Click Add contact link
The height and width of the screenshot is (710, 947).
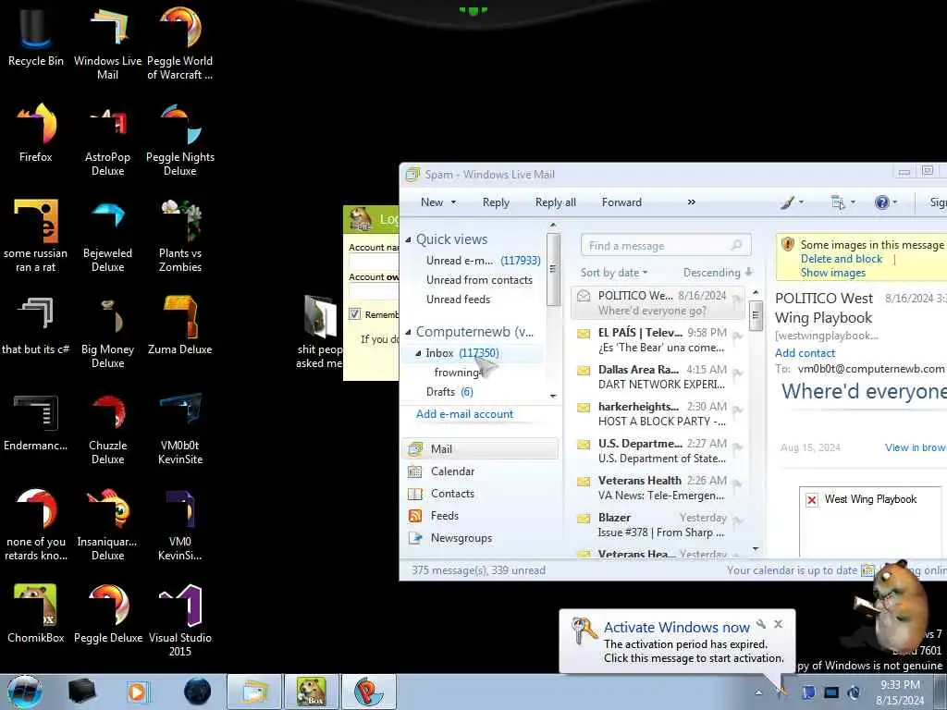(806, 353)
